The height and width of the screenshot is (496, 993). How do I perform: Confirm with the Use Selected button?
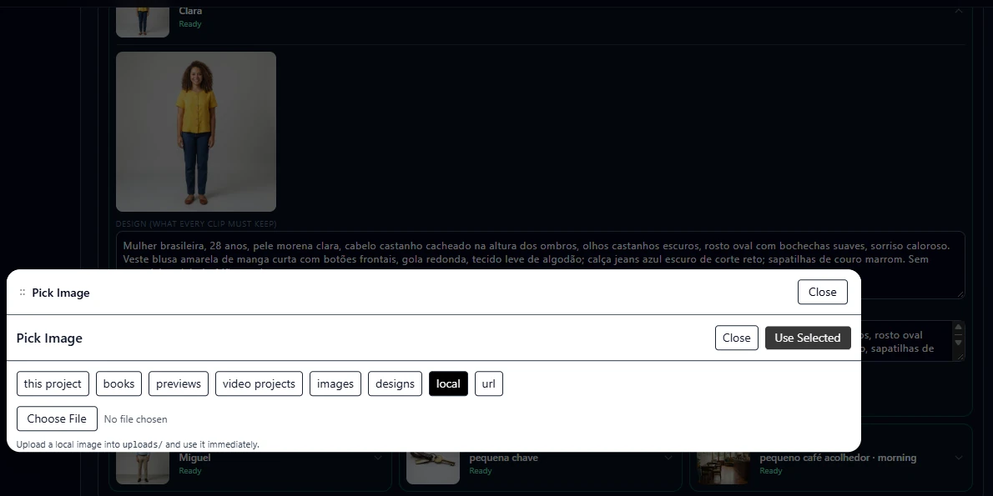[x=808, y=338]
